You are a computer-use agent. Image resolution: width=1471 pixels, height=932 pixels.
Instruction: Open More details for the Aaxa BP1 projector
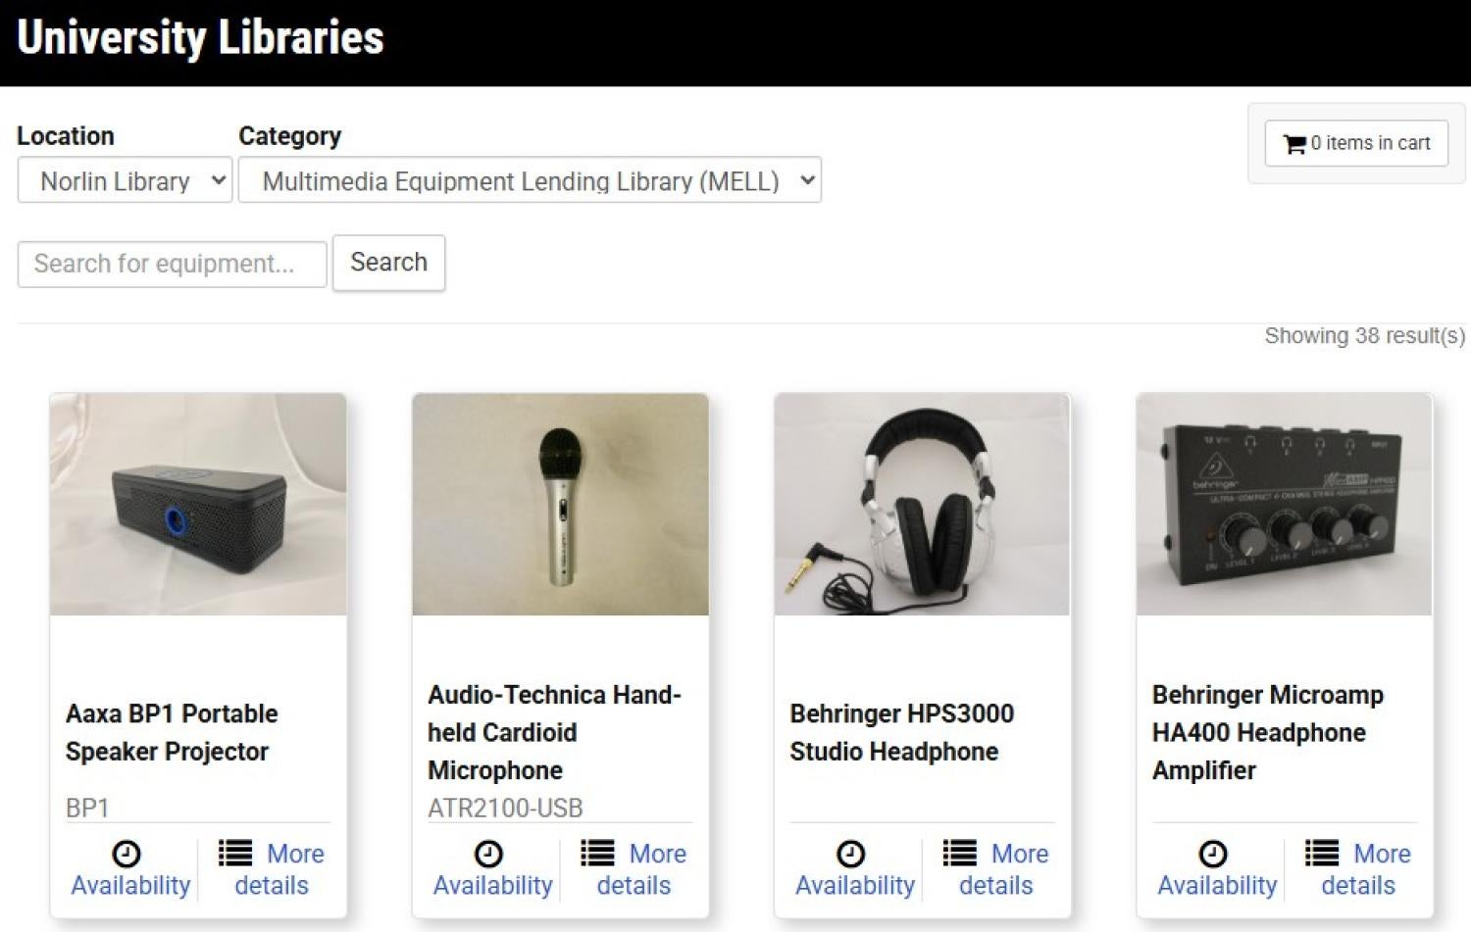tap(272, 868)
